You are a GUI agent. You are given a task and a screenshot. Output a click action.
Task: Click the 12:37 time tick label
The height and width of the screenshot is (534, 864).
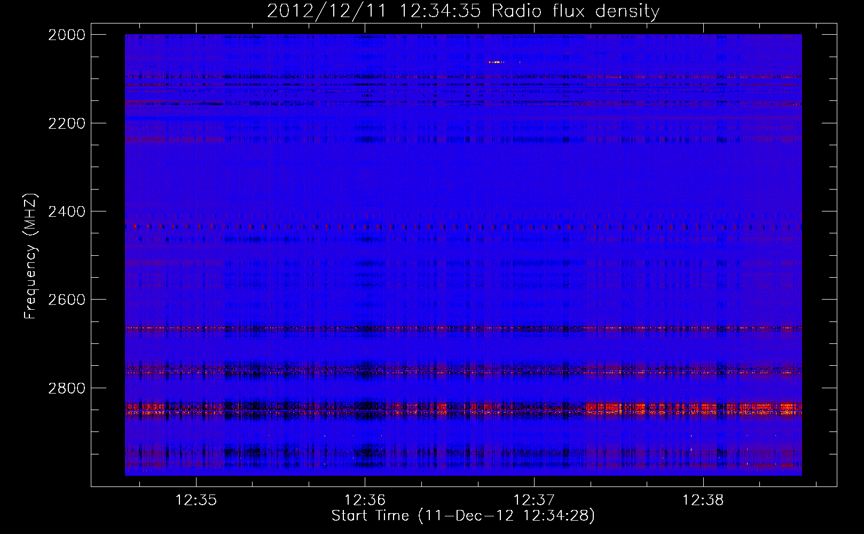point(534,500)
